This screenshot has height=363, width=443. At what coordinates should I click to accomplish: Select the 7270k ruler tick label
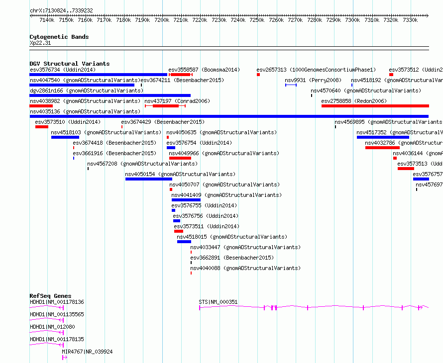click(295, 20)
